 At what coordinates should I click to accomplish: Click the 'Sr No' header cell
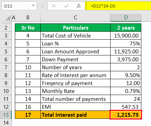(x=28, y=28)
